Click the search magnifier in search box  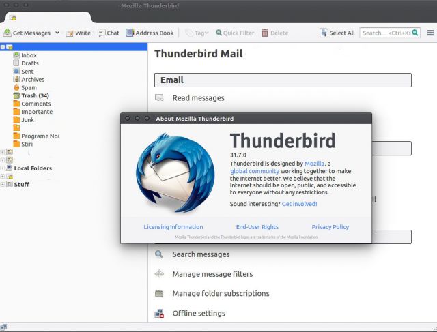pos(415,33)
